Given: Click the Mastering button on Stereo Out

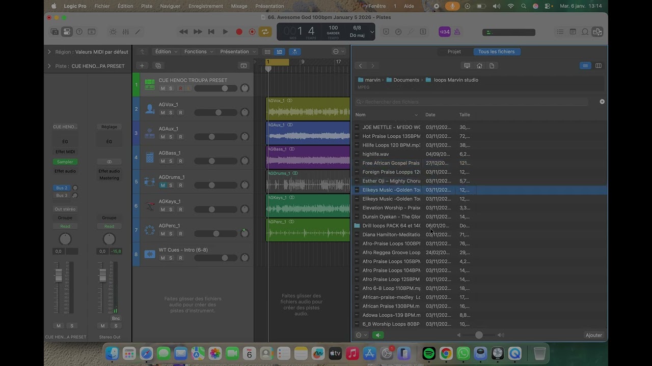Looking at the screenshot, I should click(109, 178).
